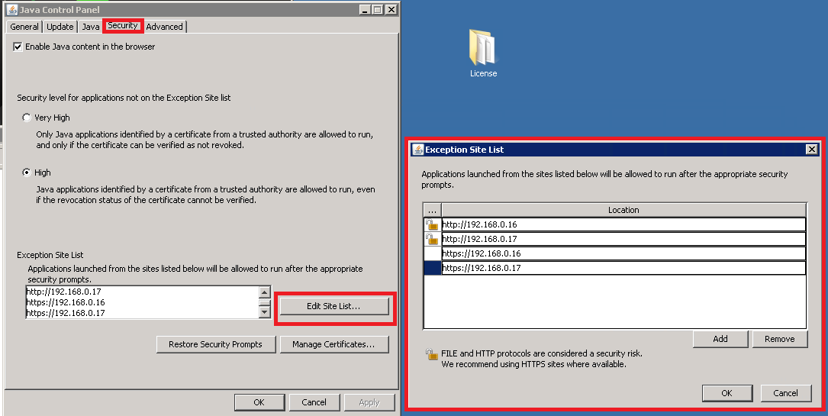
Task: Confirm with OK in Java Control Panel
Action: (259, 402)
